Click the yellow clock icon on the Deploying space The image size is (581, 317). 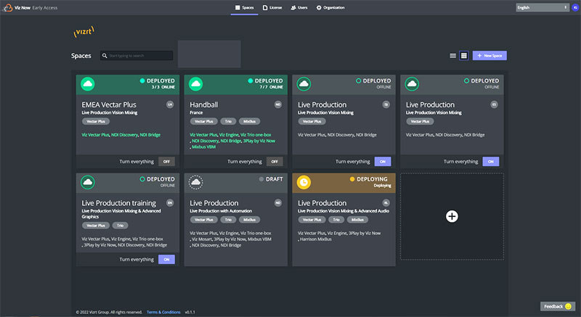click(304, 182)
